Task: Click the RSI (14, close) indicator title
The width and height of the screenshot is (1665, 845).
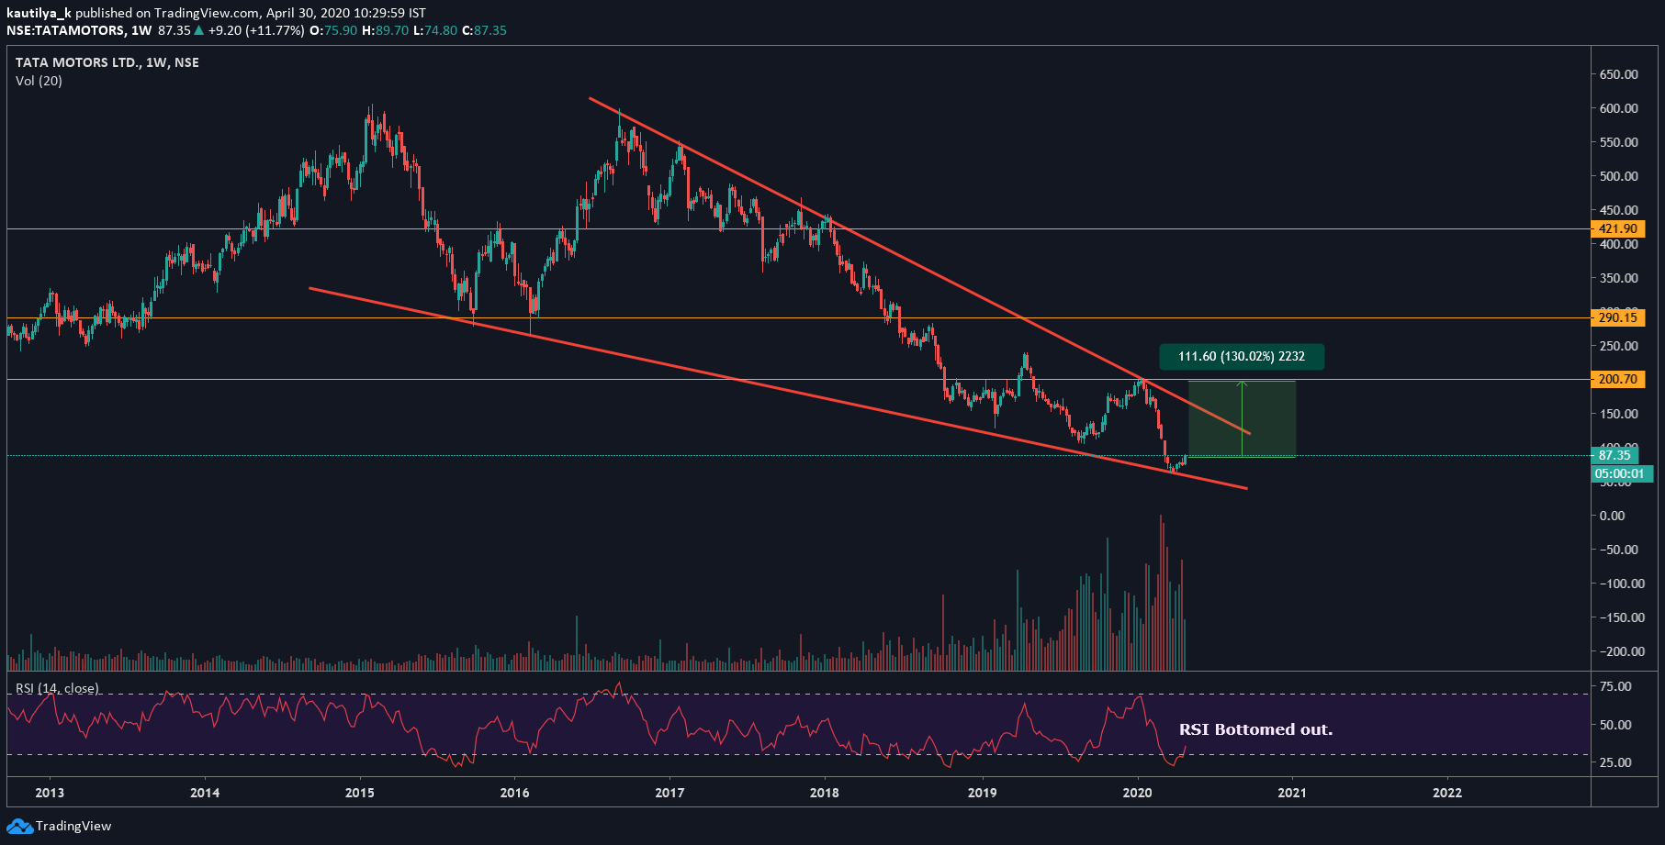Action: [57, 688]
